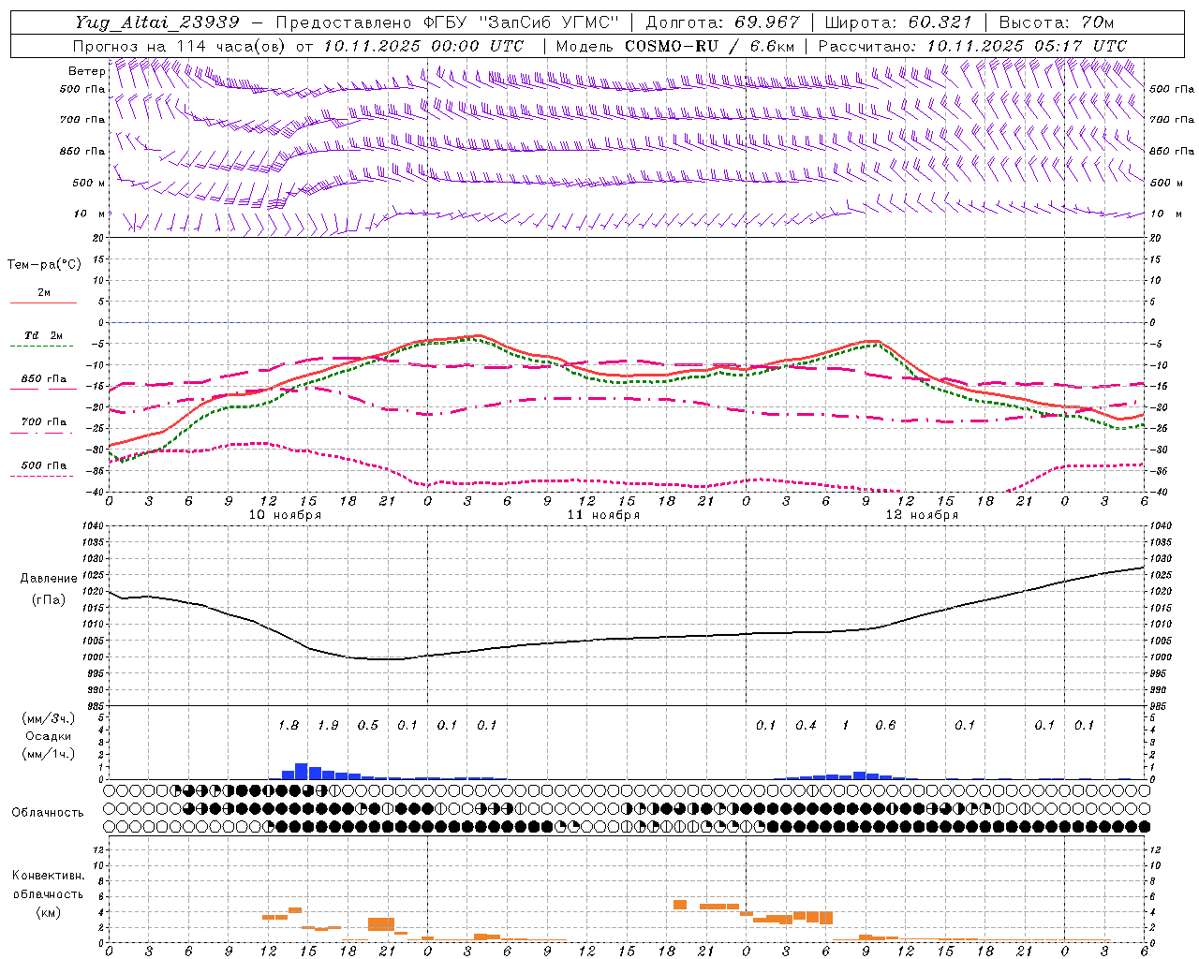Click the Td 2м legend entry
The width and height of the screenshot is (1199, 959).
[43, 335]
